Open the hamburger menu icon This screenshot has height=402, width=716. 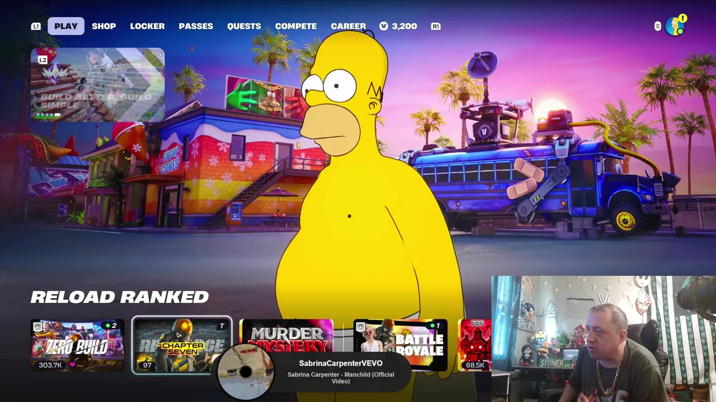[657, 26]
